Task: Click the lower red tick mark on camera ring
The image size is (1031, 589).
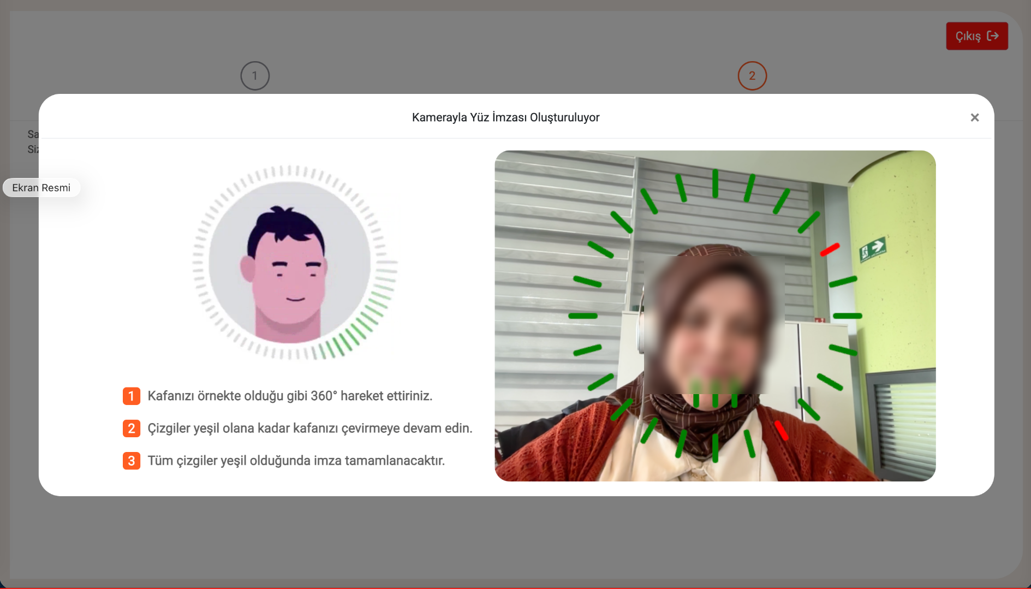Action: click(x=781, y=430)
